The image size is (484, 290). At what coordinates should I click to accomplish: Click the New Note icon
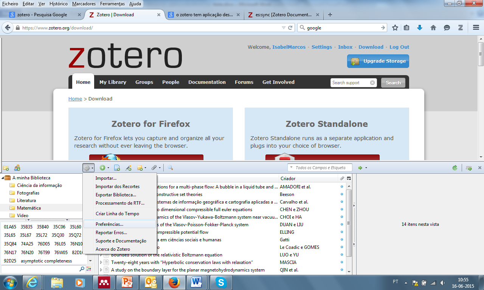point(140,168)
